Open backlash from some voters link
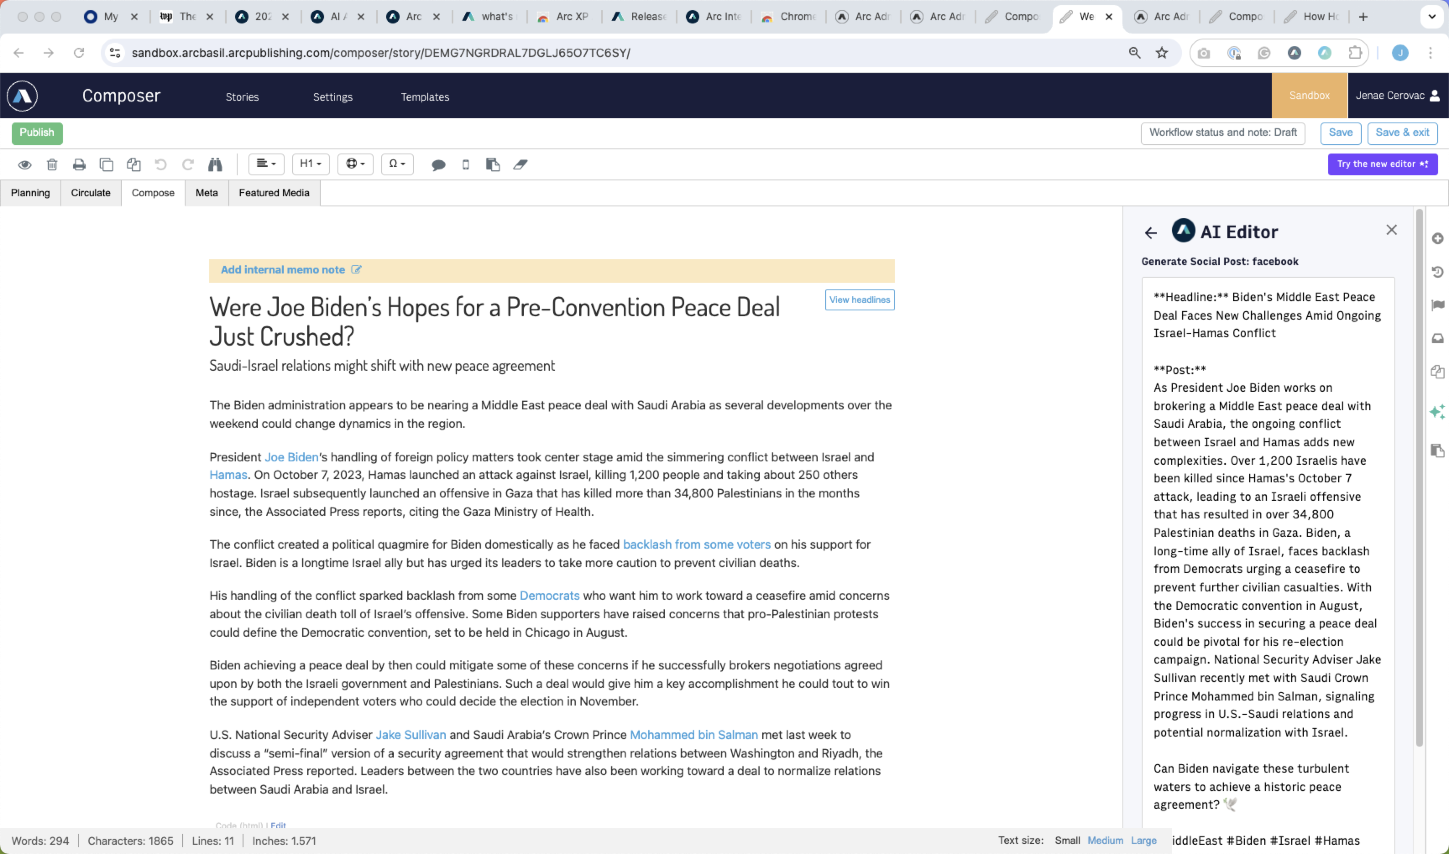 point(696,544)
